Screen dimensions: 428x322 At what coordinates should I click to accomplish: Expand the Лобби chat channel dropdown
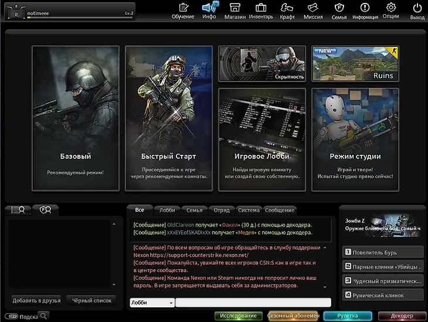(152, 303)
